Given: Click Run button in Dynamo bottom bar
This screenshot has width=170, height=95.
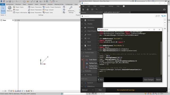Looking at the screenshot, I should (100, 90).
